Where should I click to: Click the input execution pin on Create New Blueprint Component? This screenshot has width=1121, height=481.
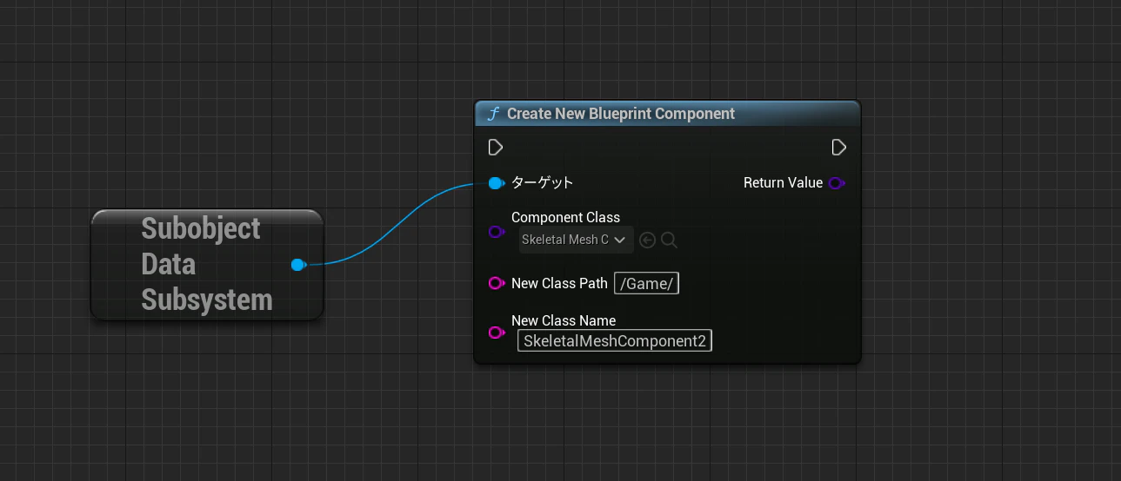tap(496, 148)
